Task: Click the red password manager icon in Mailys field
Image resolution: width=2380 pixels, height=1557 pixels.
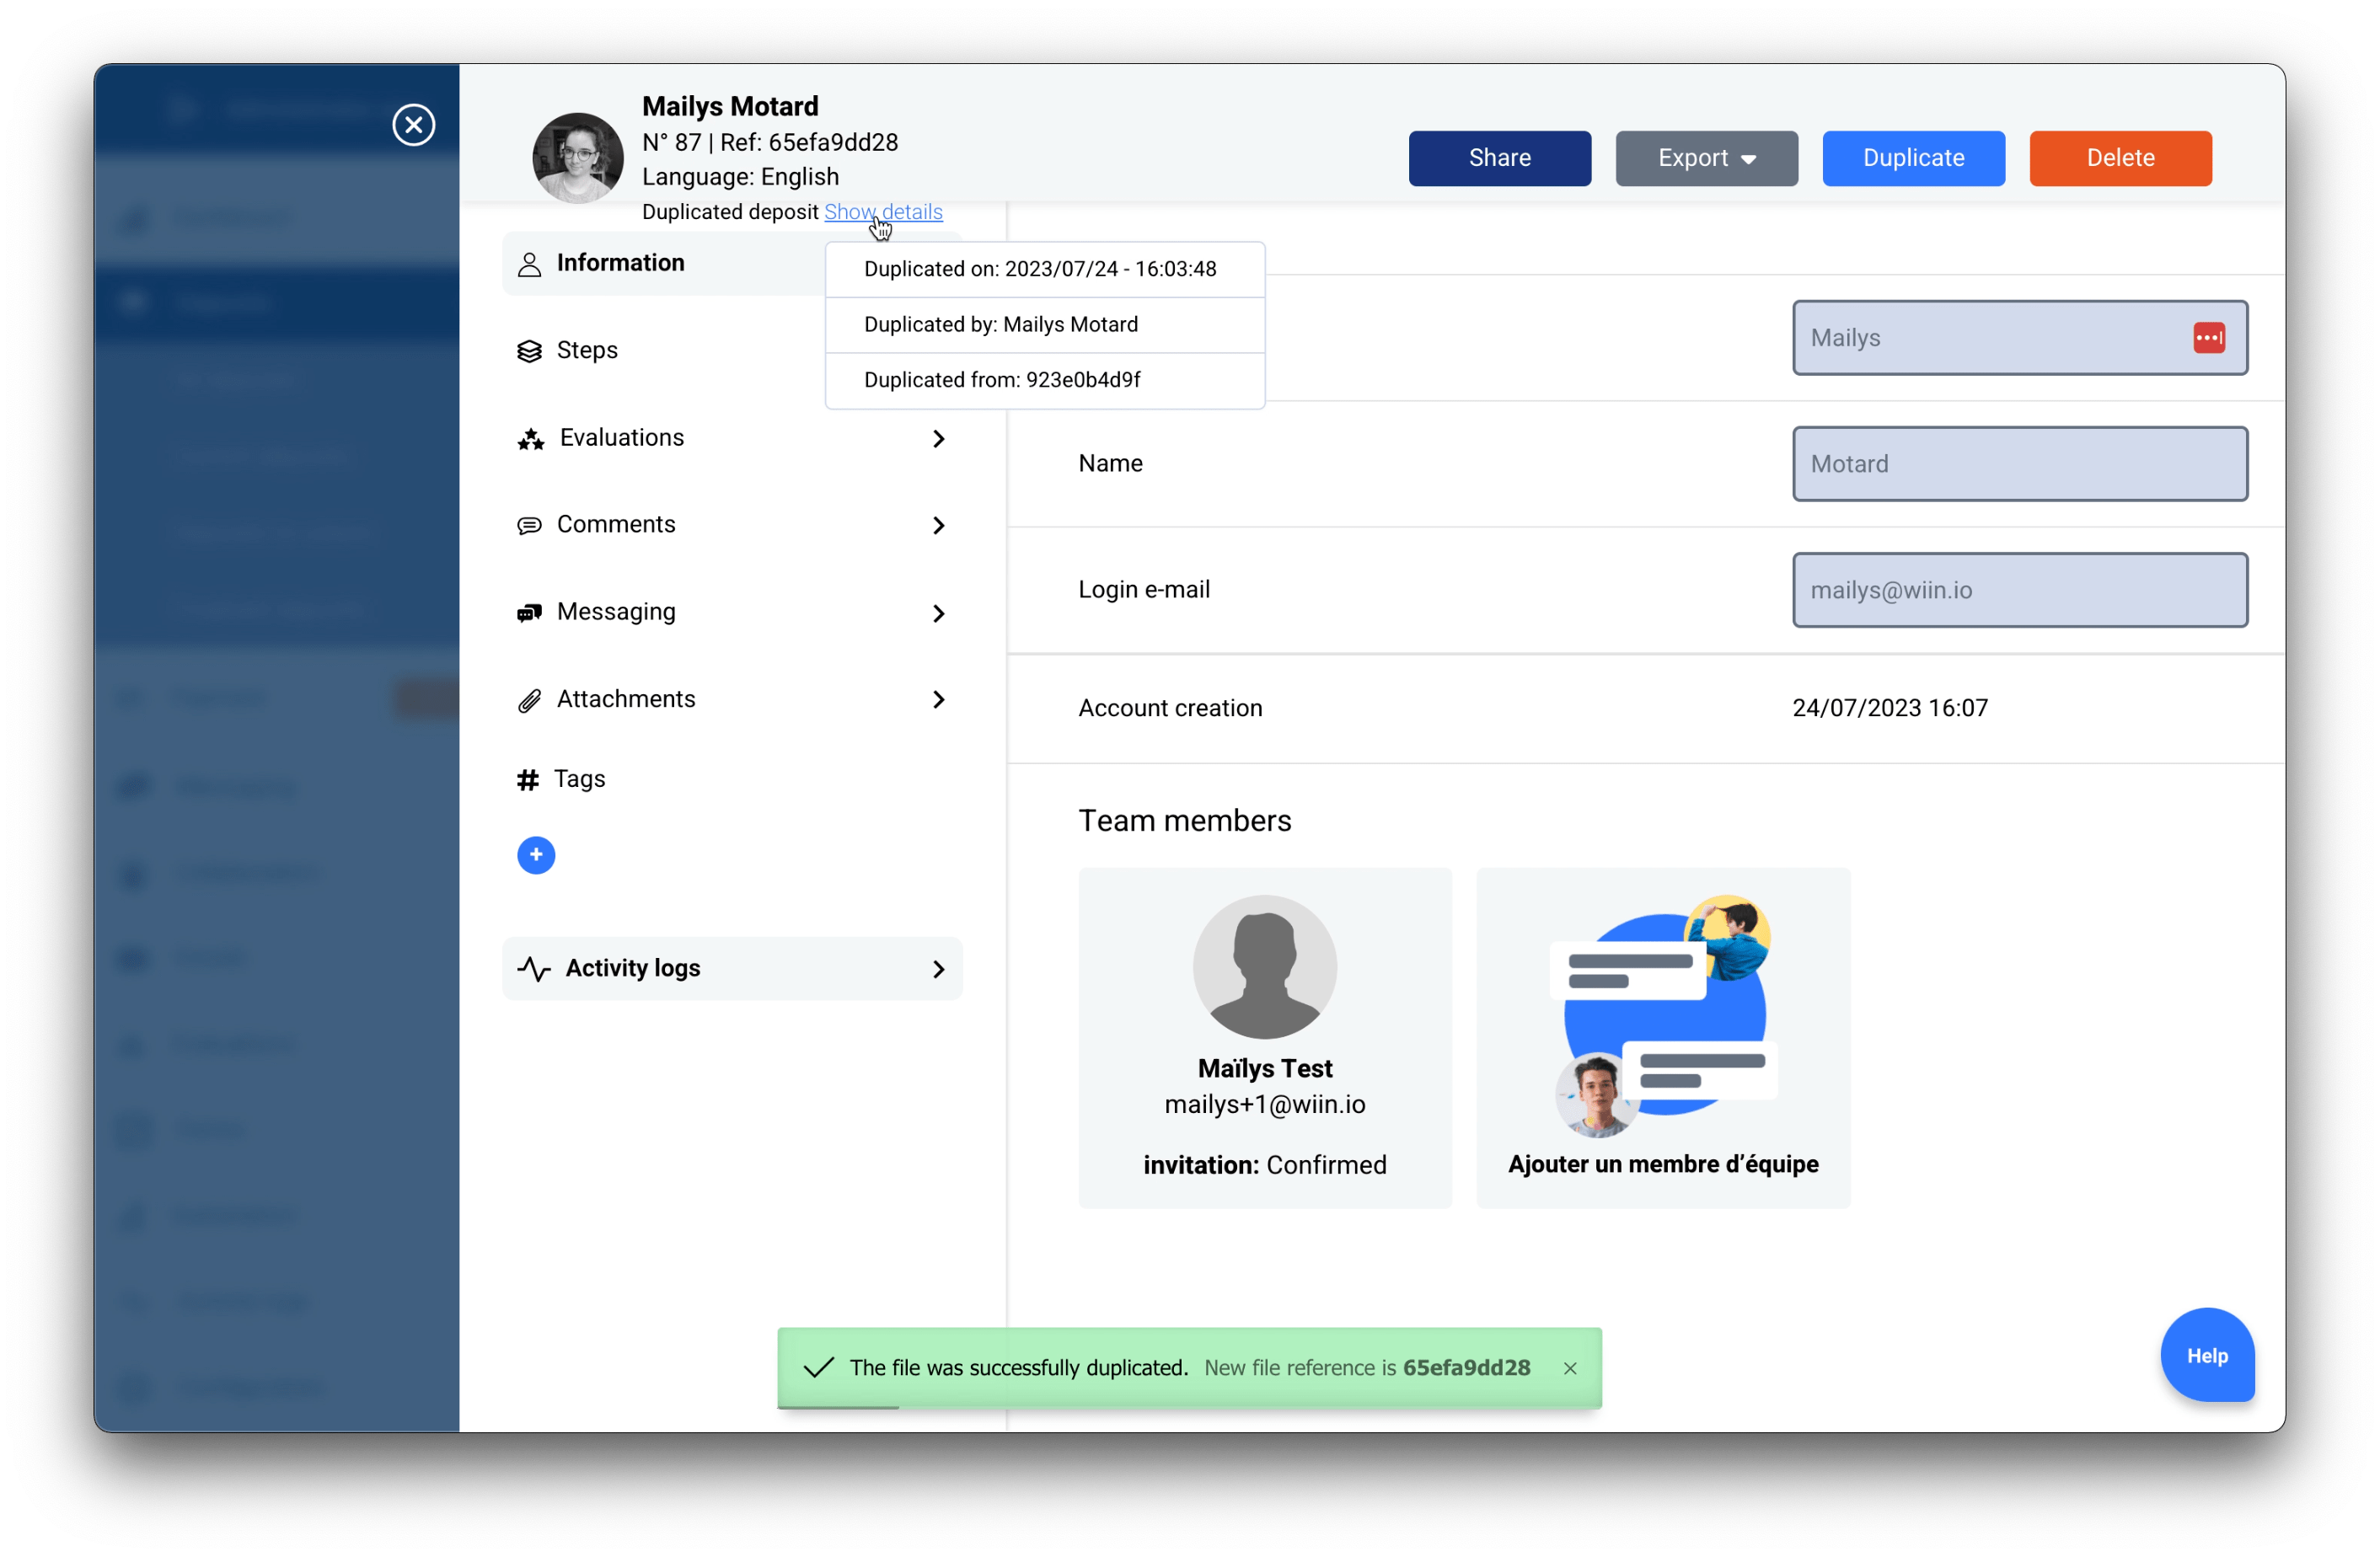Action: (2208, 338)
